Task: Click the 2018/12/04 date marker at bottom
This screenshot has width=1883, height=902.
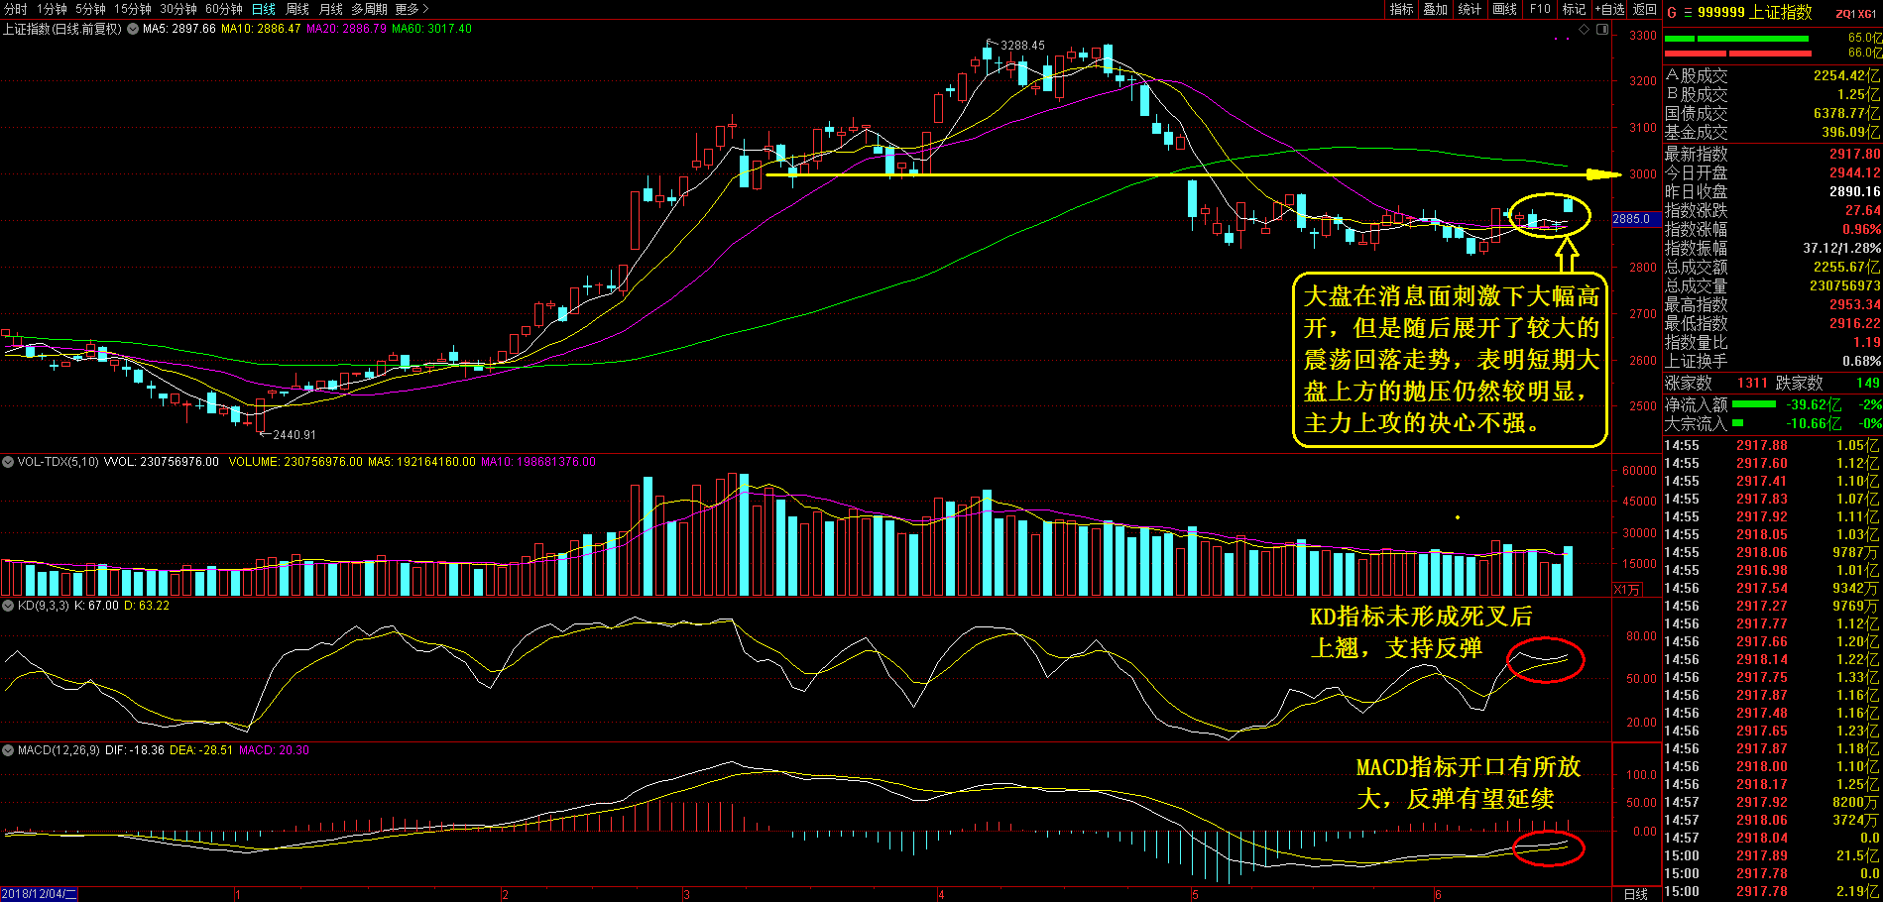Action: pos(39,894)
